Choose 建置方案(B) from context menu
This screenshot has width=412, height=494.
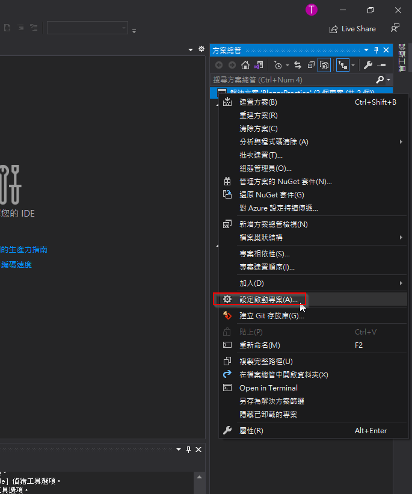[313, 102]
